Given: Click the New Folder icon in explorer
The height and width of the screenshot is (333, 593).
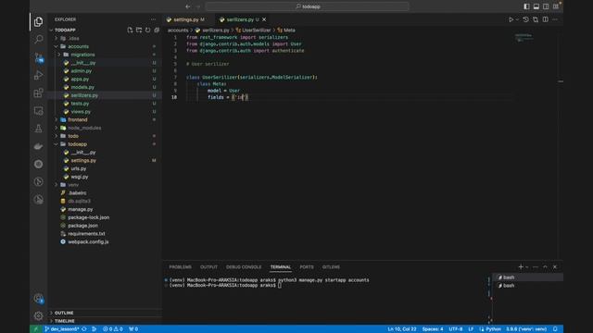Looking at the screenshot, I should [x=139, y=30].
